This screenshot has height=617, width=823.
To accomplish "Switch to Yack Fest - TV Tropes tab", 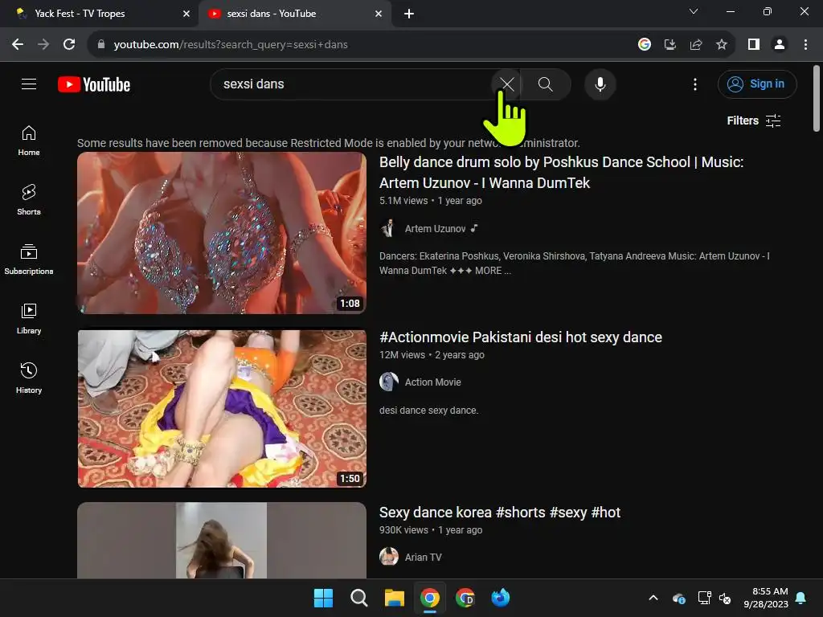I will click(100, 14).
